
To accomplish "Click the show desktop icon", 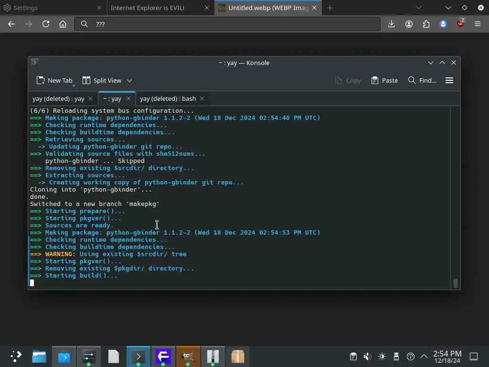I will 474,356.
